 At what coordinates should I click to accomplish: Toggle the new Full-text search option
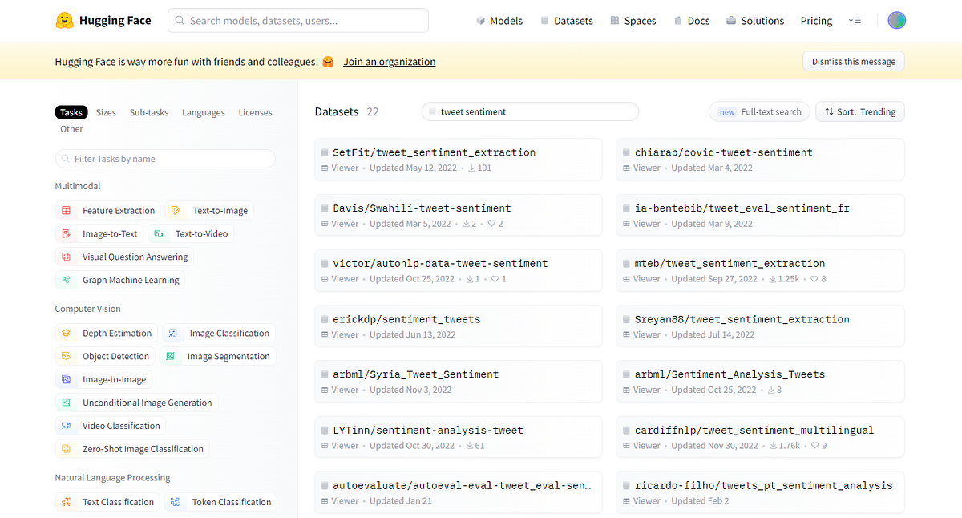pyautogui.click(x=759, y=112)
